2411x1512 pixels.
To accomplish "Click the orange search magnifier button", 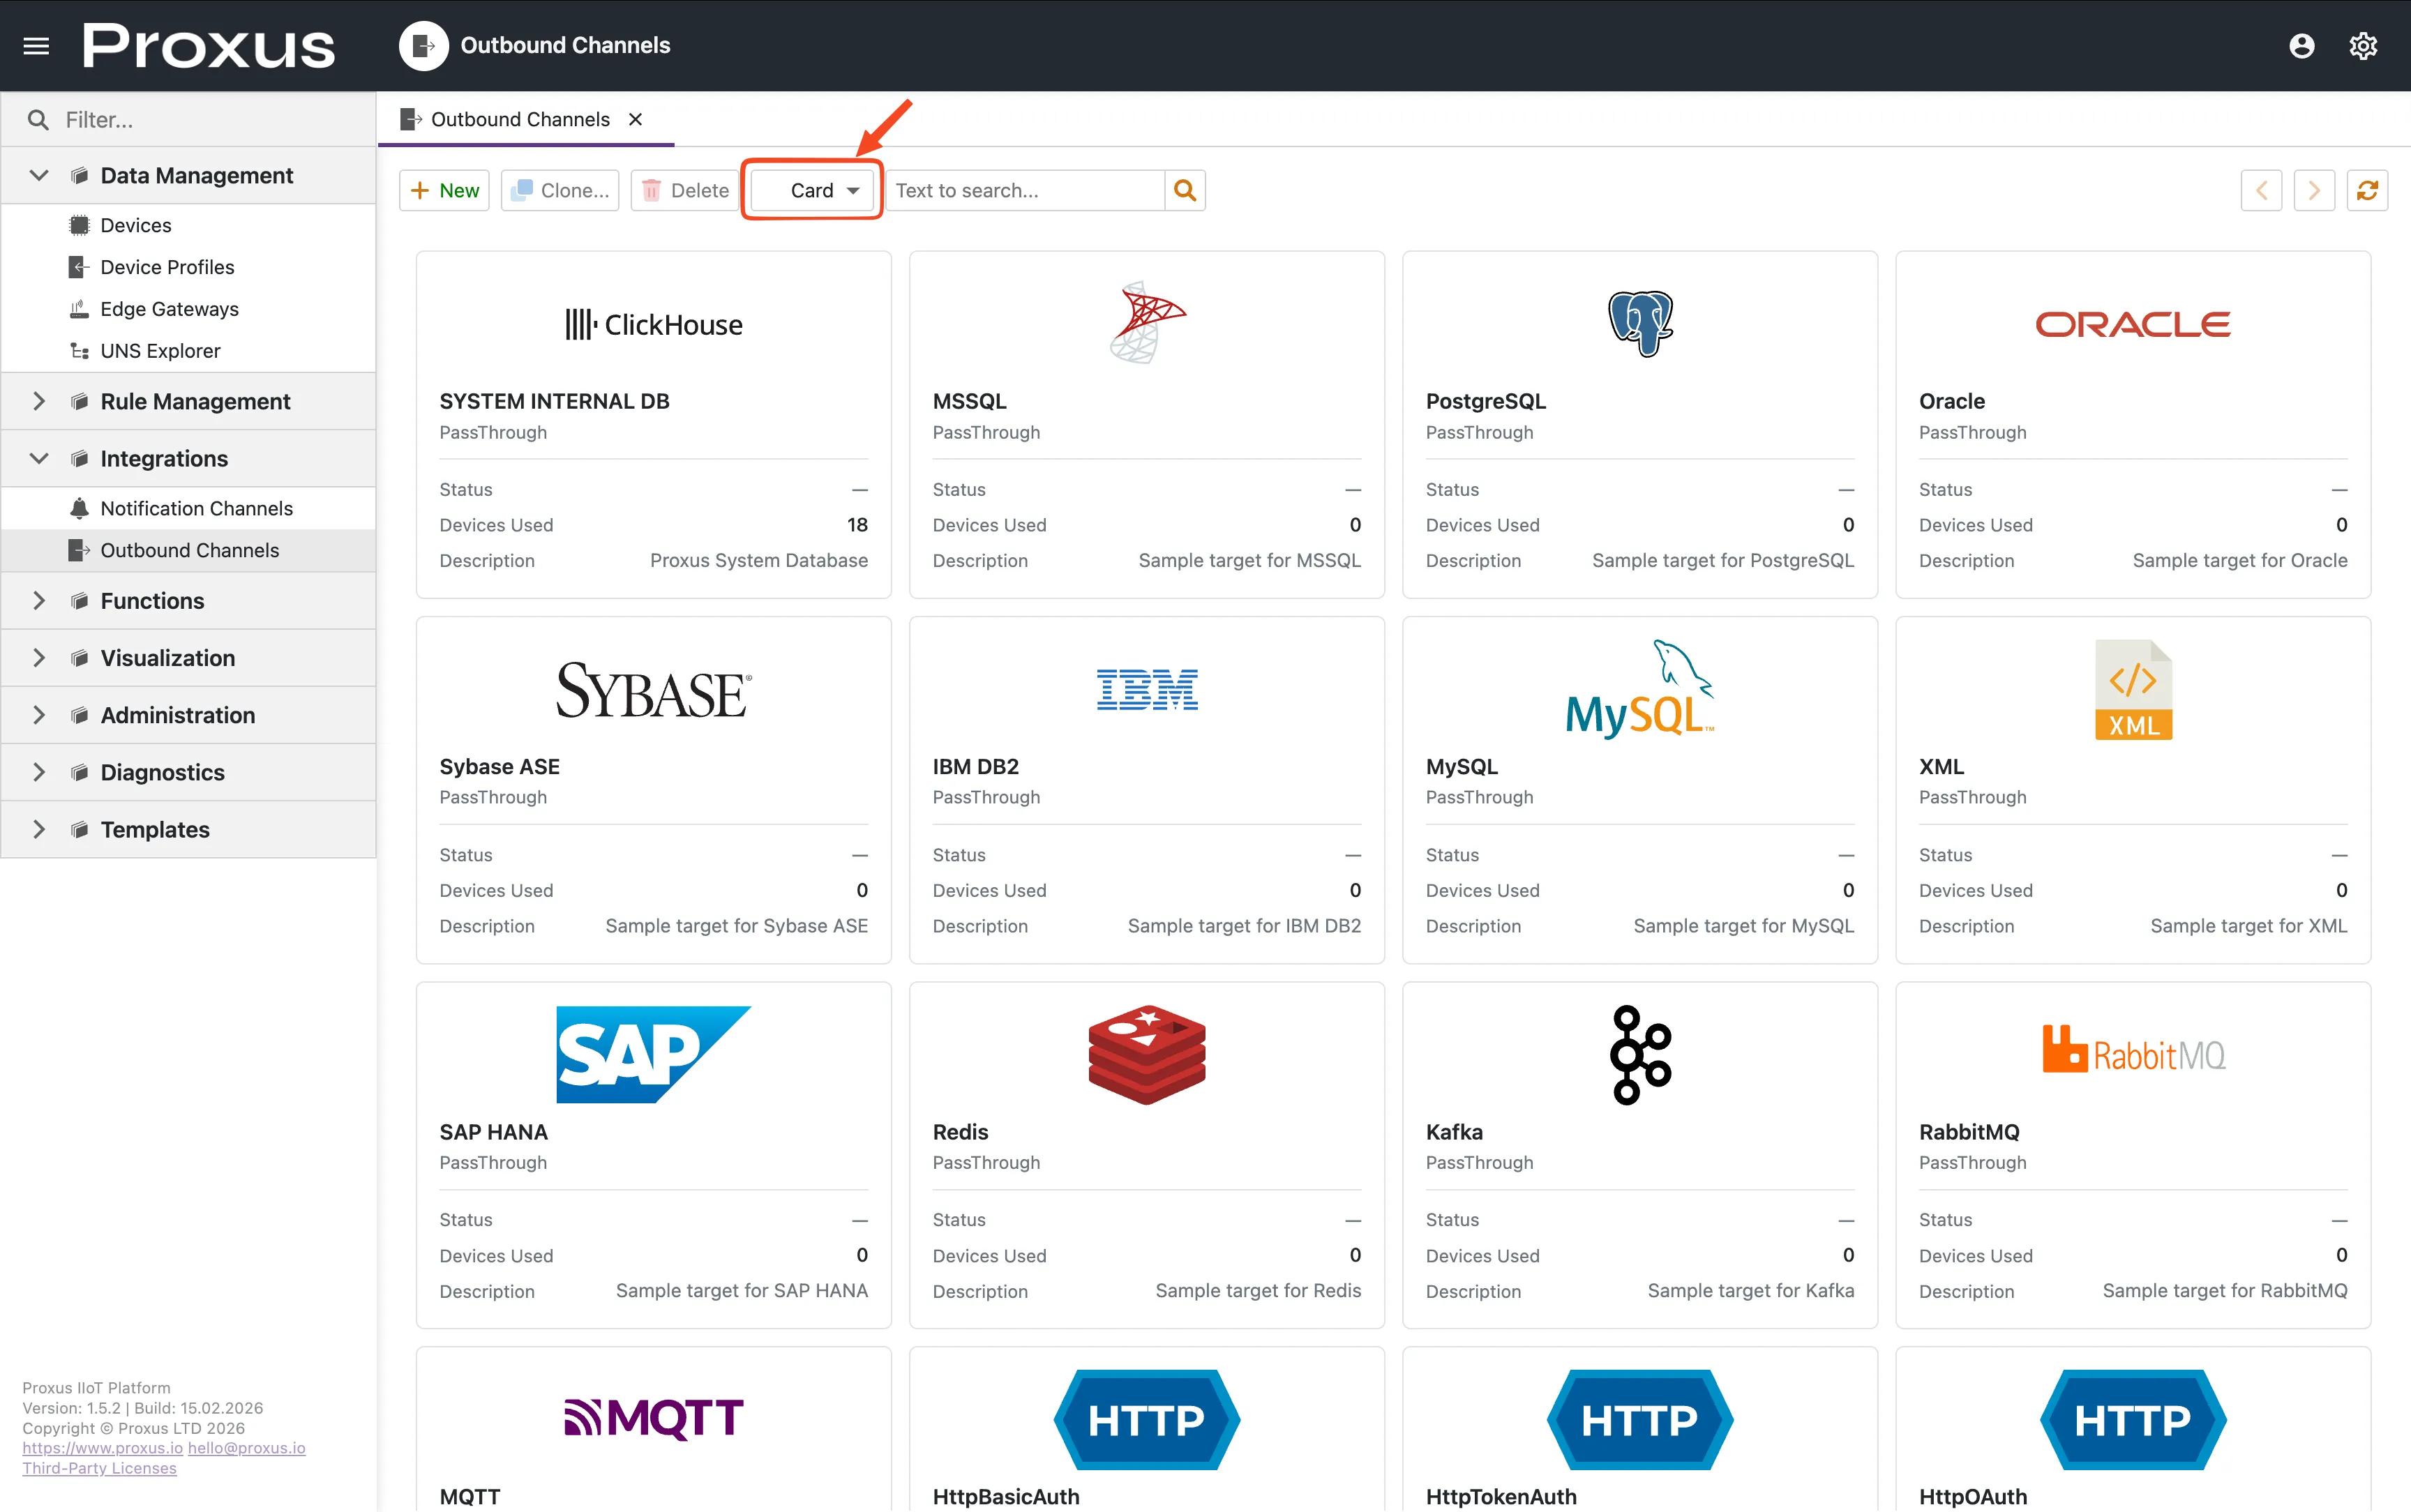I will (x=1185, y=190).
